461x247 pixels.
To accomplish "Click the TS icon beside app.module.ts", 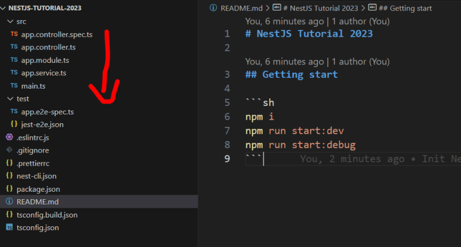I will pos(14,60).
